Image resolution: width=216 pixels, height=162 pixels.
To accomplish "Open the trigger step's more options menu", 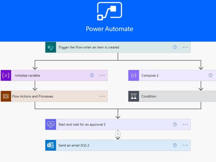I will point(185,47).
